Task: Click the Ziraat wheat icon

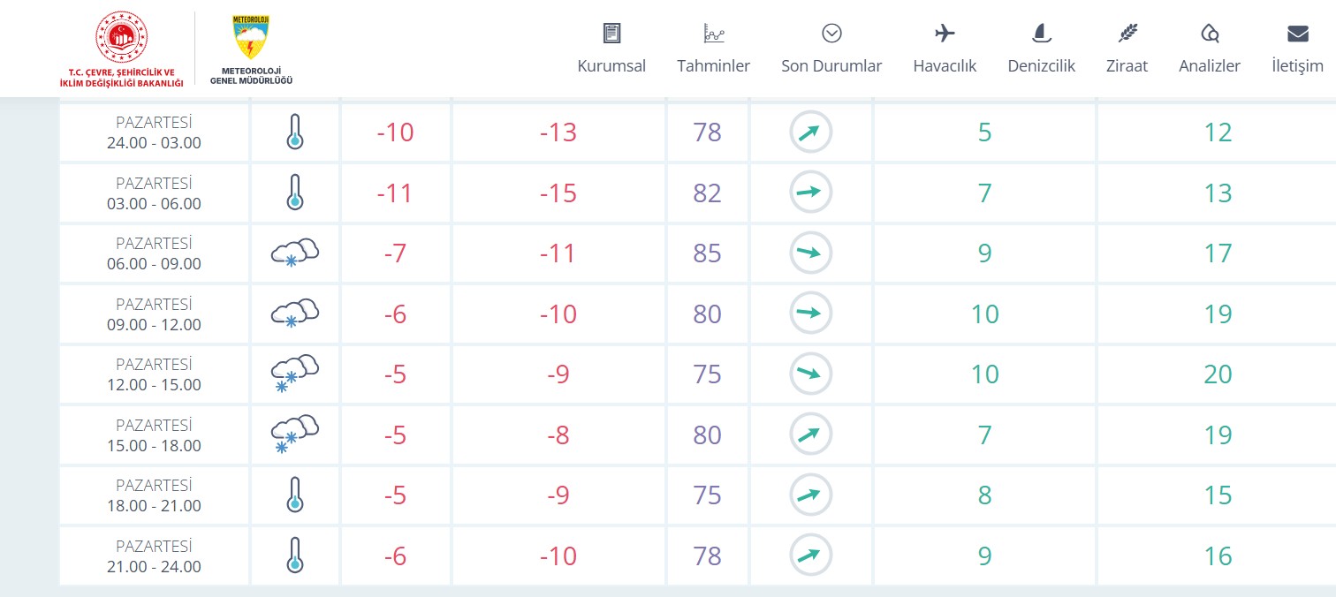Action: click(x=1127, y=34)
